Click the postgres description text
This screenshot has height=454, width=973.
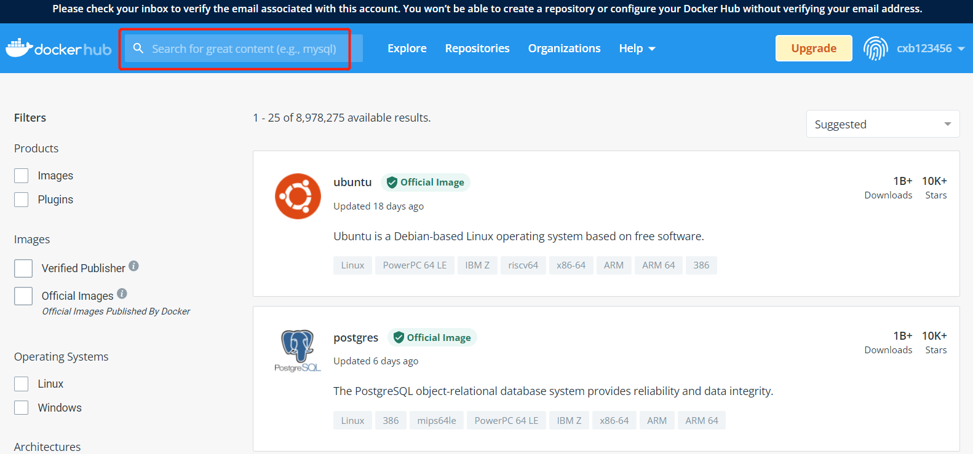click(x=554, y=391)
